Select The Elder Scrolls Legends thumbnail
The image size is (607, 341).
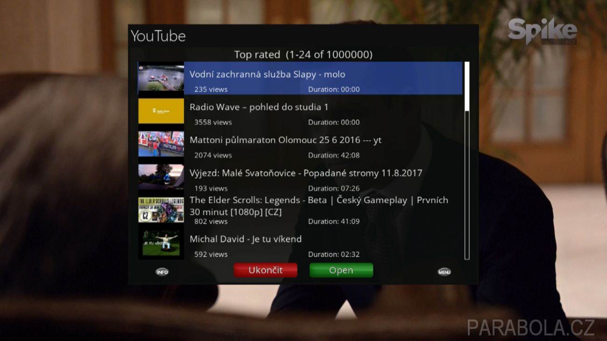(x=161, y=210)
